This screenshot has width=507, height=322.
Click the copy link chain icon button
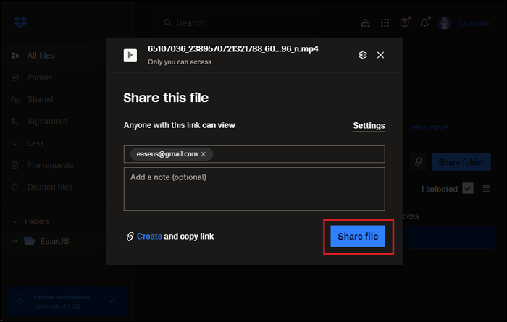419,163
